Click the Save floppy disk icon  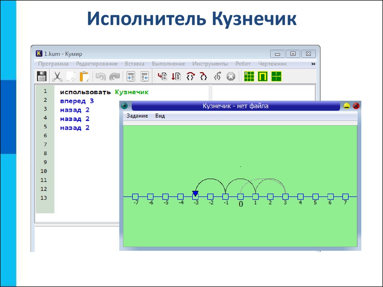pos(42,76)
